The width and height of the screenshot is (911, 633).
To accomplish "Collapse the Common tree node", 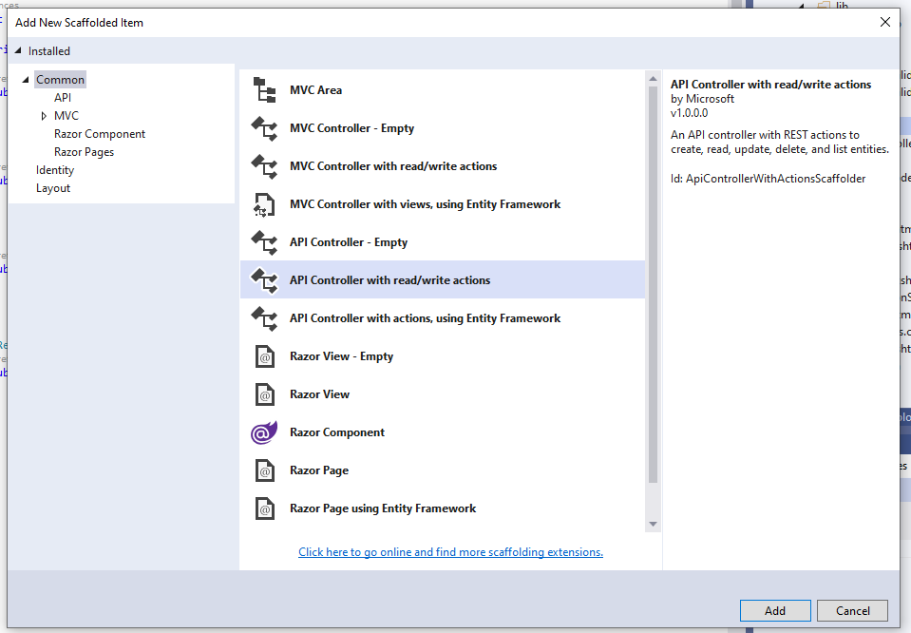I will coord(26,80).
